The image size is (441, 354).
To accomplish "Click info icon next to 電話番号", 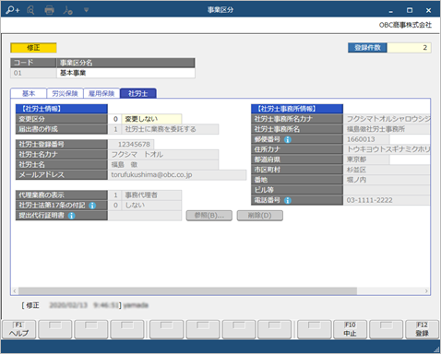I will (288, 200).
